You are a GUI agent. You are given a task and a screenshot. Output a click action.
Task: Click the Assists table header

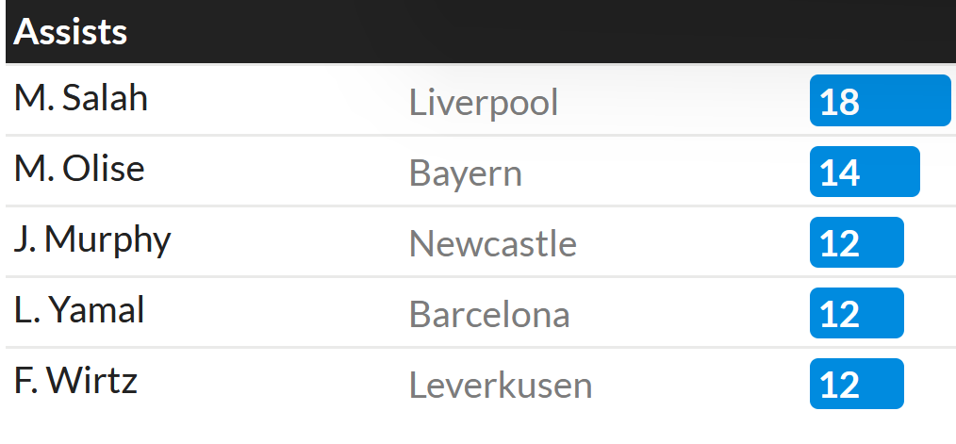pyautogui.click(x=70, y=32)
